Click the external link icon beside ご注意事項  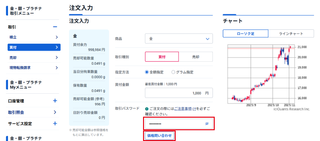194,109
